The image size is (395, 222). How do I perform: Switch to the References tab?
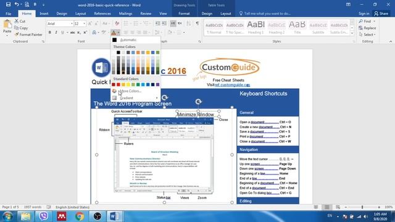click(102, 14)
